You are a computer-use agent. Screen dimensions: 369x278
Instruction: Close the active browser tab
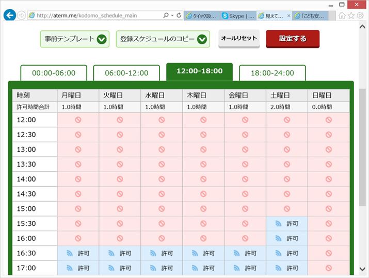pyautogui.click(x=288, y=16)
